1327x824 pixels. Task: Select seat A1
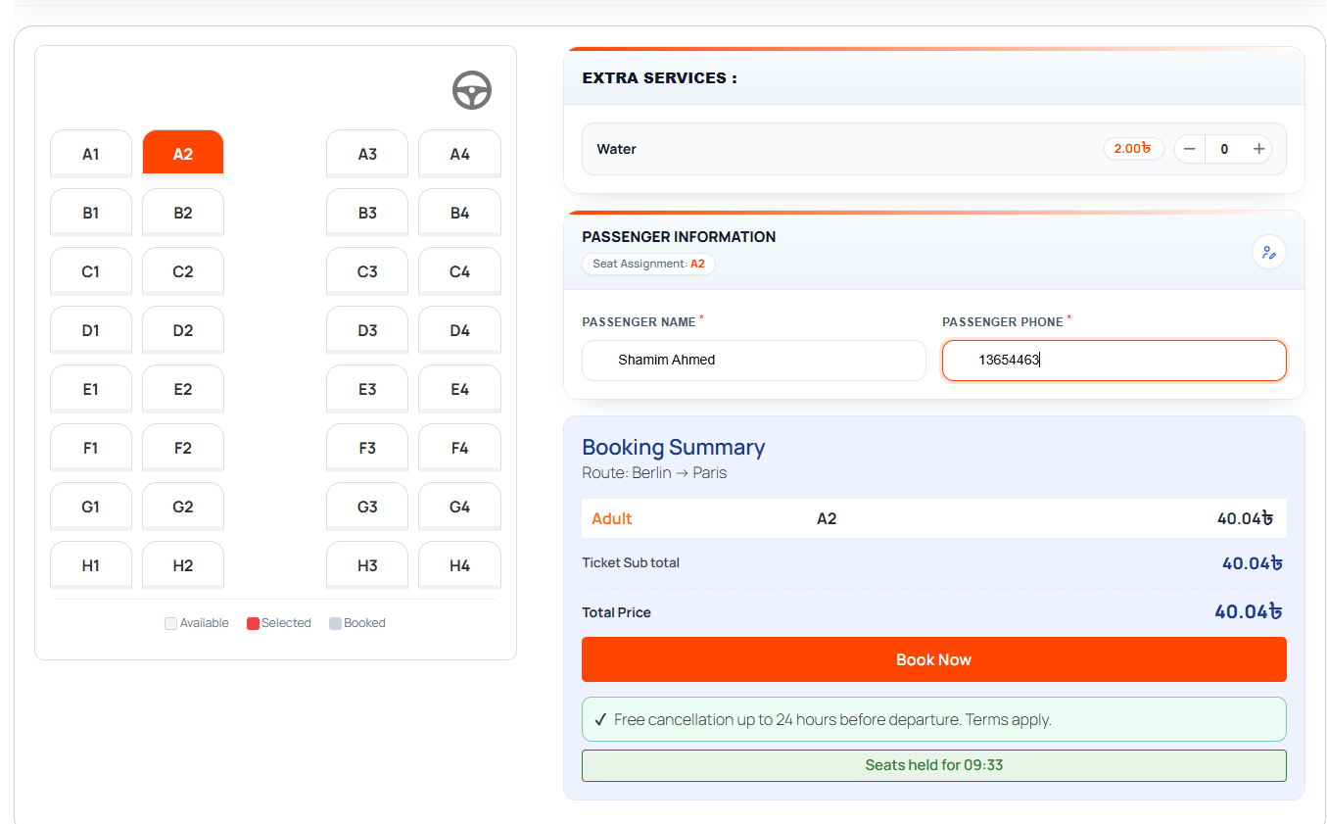point(91,154)
